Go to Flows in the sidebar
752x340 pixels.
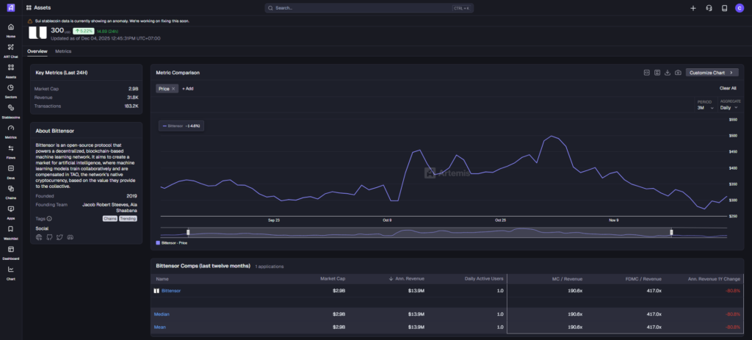(10, 148)
